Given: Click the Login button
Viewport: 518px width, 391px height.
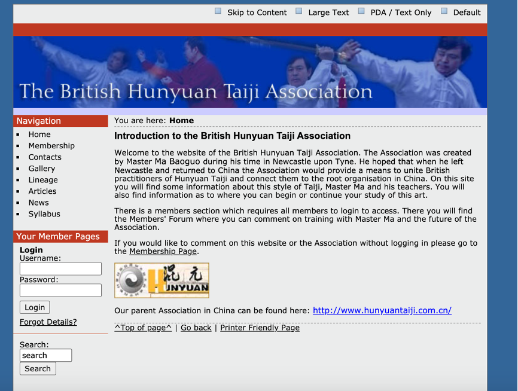Looking at the screenshot, I should [x=35, y=307].
